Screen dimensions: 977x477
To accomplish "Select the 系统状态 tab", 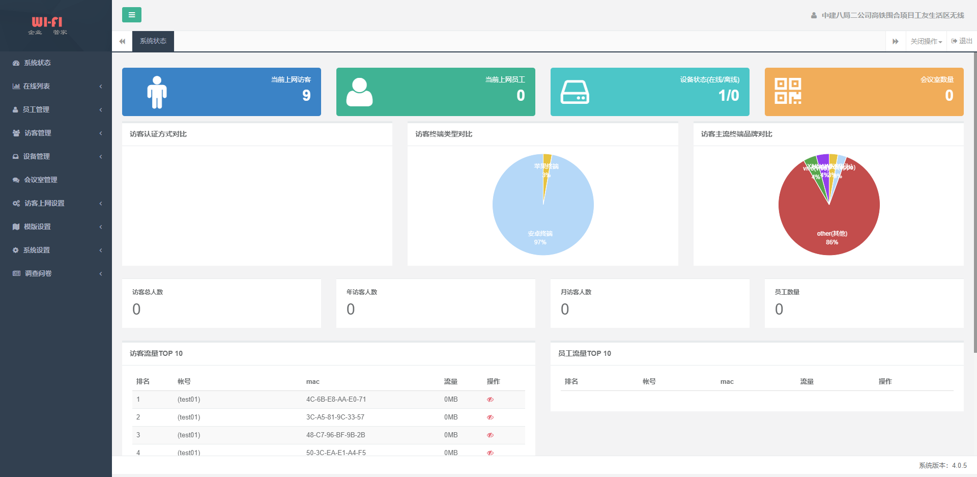I will pyautogui.click(x=153, y=41).
